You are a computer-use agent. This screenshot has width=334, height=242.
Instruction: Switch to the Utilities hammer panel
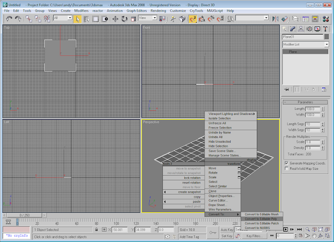pyautogui.click(x=325, y=29)
